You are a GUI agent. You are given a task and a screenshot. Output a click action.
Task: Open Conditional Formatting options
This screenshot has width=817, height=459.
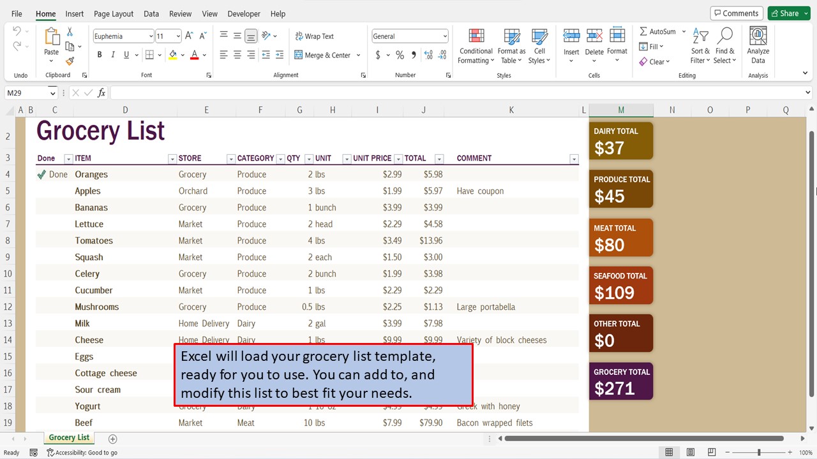point(476,46)
